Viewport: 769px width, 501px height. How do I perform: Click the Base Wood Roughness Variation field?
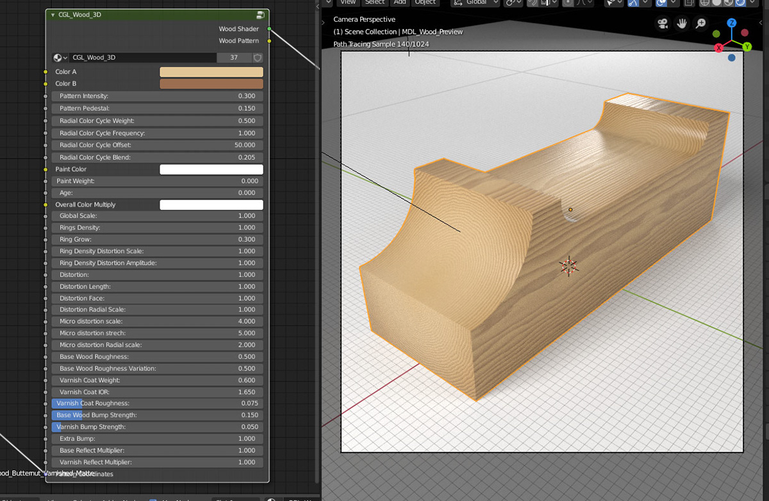pyautogui.click(x=157, y=369)
